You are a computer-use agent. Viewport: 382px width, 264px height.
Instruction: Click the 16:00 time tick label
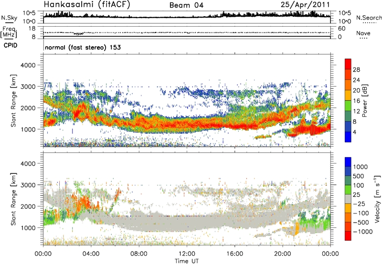point(234,254)
